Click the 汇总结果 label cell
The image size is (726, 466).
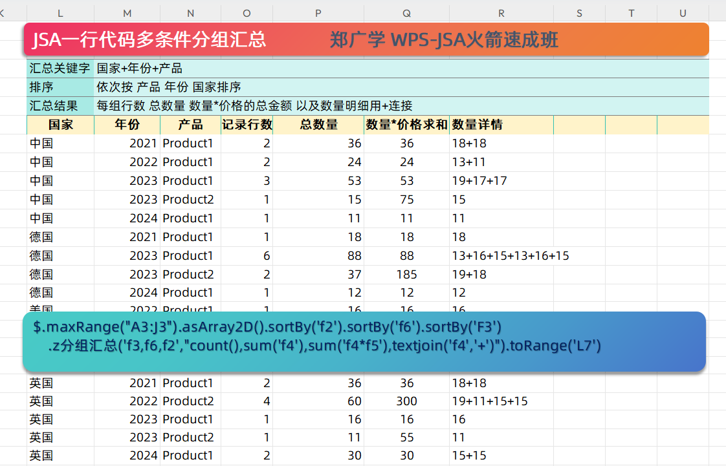pyautogui.click(x=59, y=105)
